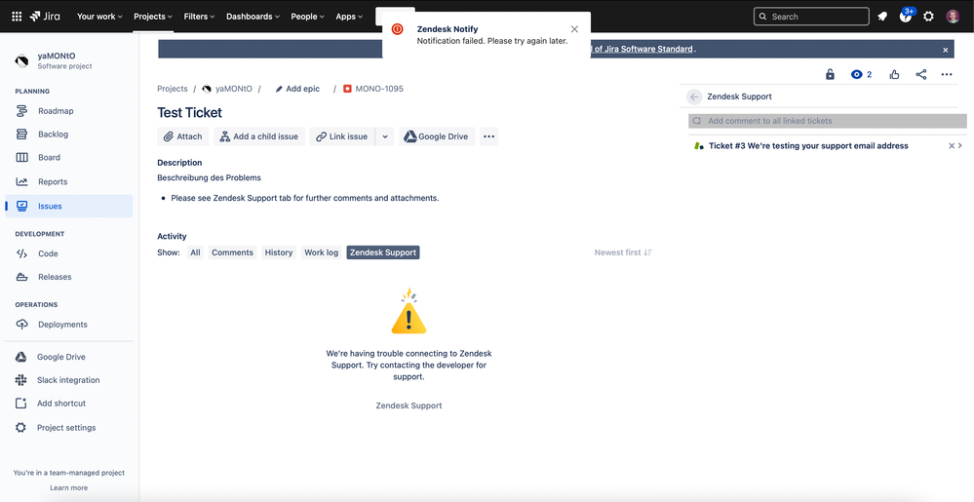Viewport: 974px width, 502px height.
Task: Click the share icon
Action: (921, 74)
